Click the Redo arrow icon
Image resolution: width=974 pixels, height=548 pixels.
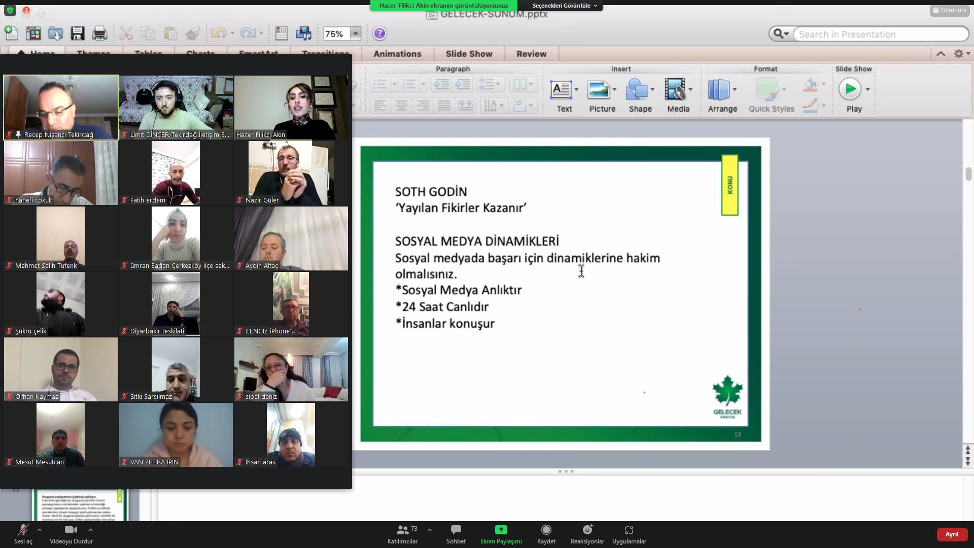pyautogui.click(x=248, y=33)
